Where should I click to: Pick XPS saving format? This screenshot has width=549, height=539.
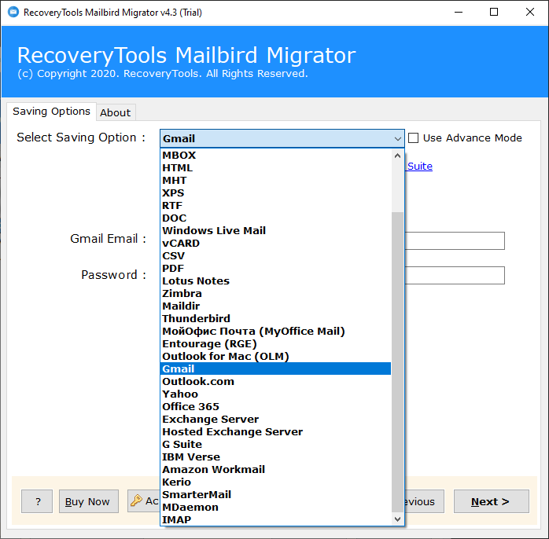point(275,193)
